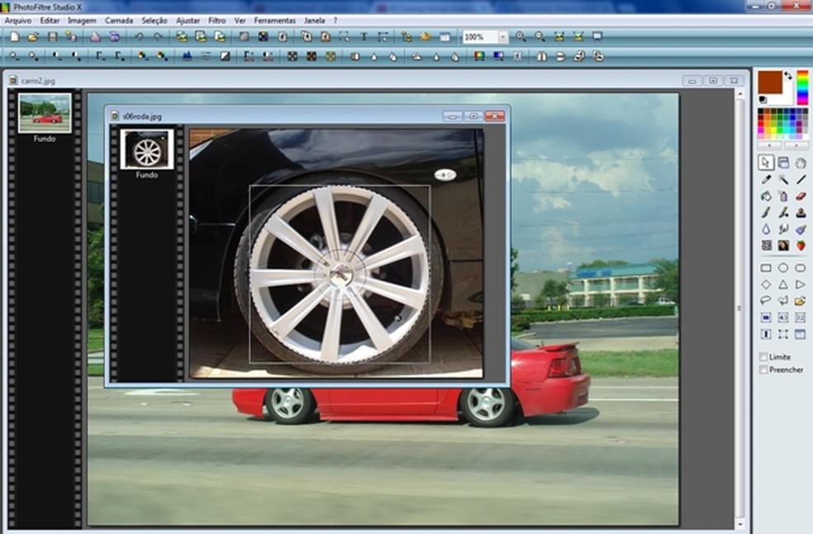Image resolution: width=813 pixels, height=534 pixels.
Task: Click the New document icon
Action: (x=14, y=36)
